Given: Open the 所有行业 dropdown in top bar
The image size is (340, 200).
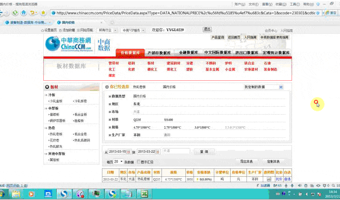Looking at the screenshot, I should click(x=107, y=30).
